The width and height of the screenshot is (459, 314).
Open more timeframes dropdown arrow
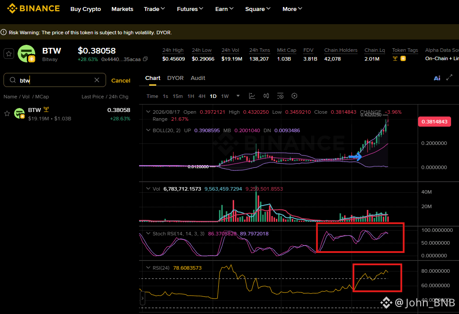[x=238, y=96]
